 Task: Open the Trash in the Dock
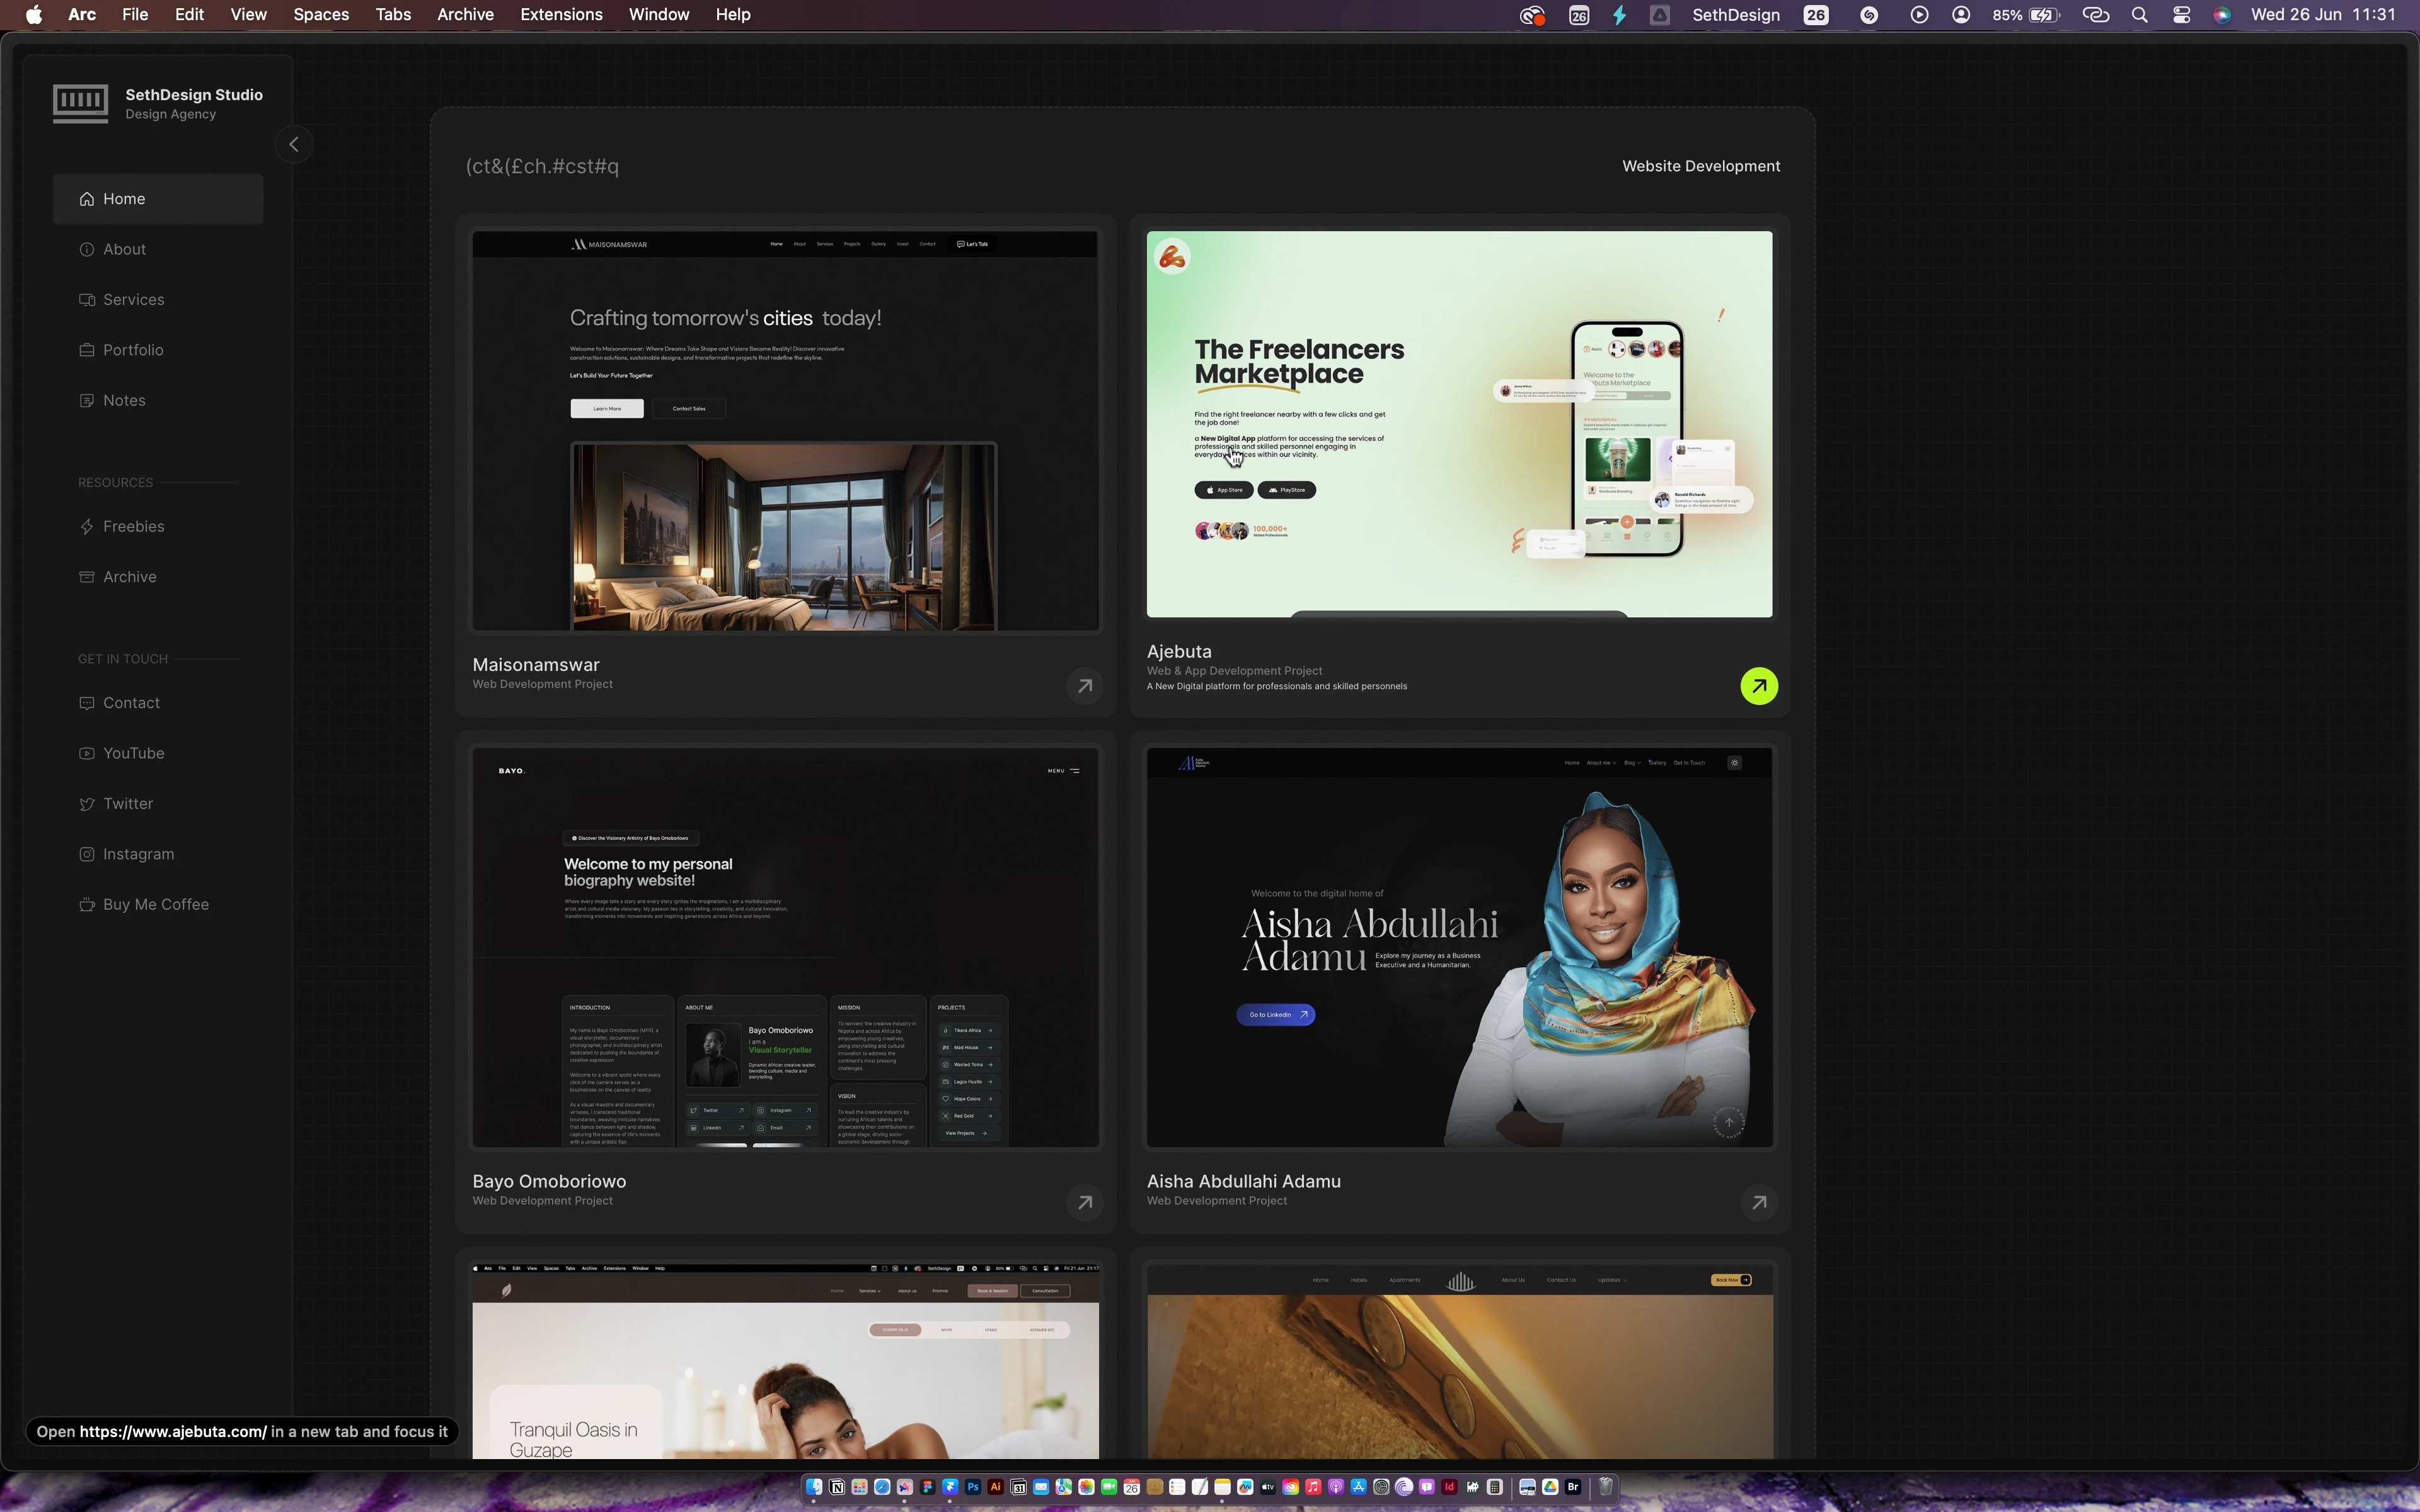coord(1606,1487)
